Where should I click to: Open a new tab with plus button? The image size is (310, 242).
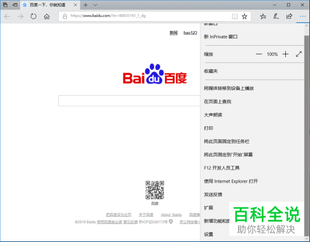(x=86, y=5)
